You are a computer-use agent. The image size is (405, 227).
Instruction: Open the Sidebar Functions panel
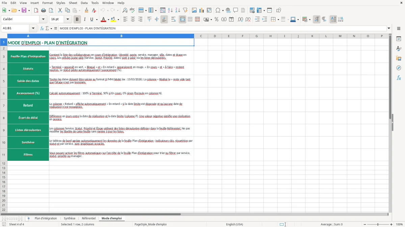(399, 78)
